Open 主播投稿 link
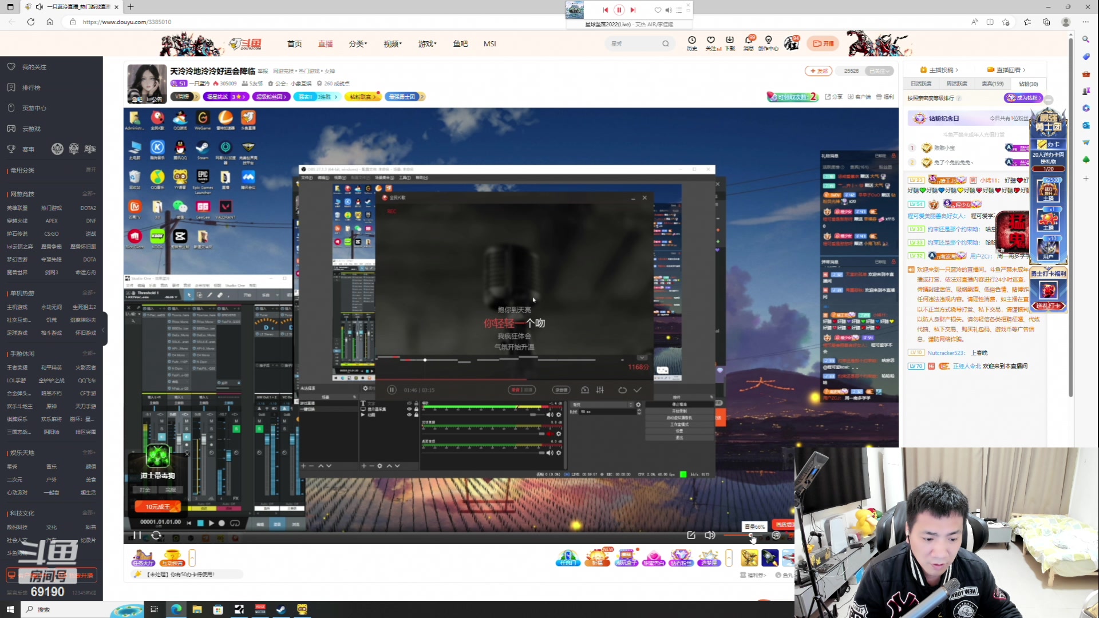1099x618 pixels. (939, 70)
